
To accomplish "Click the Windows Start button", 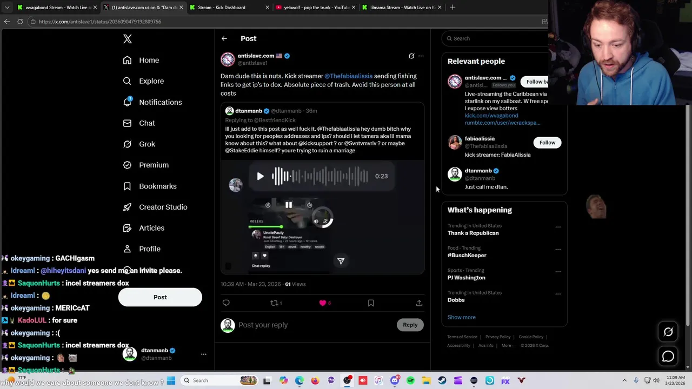I will (x=171, y=380).
